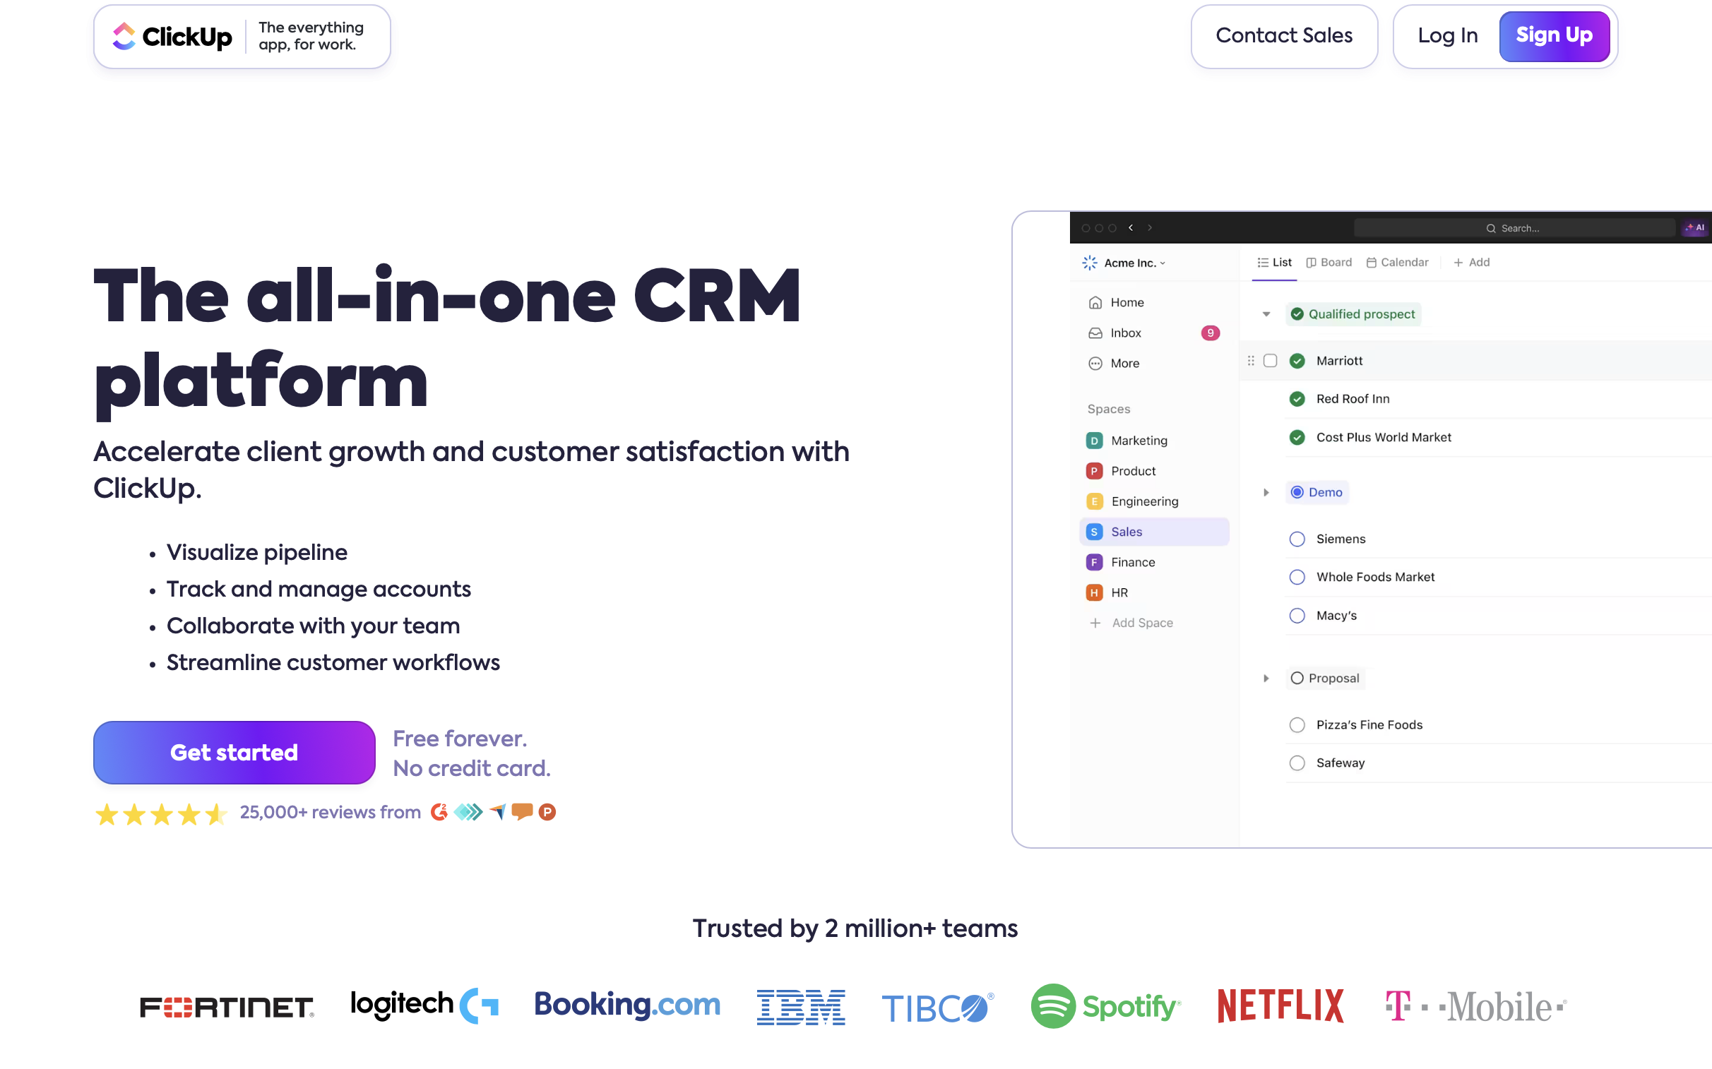Switch to the Calendar view tab
Viewport: 1712px width, 1069px height.
coord(1397,262)
